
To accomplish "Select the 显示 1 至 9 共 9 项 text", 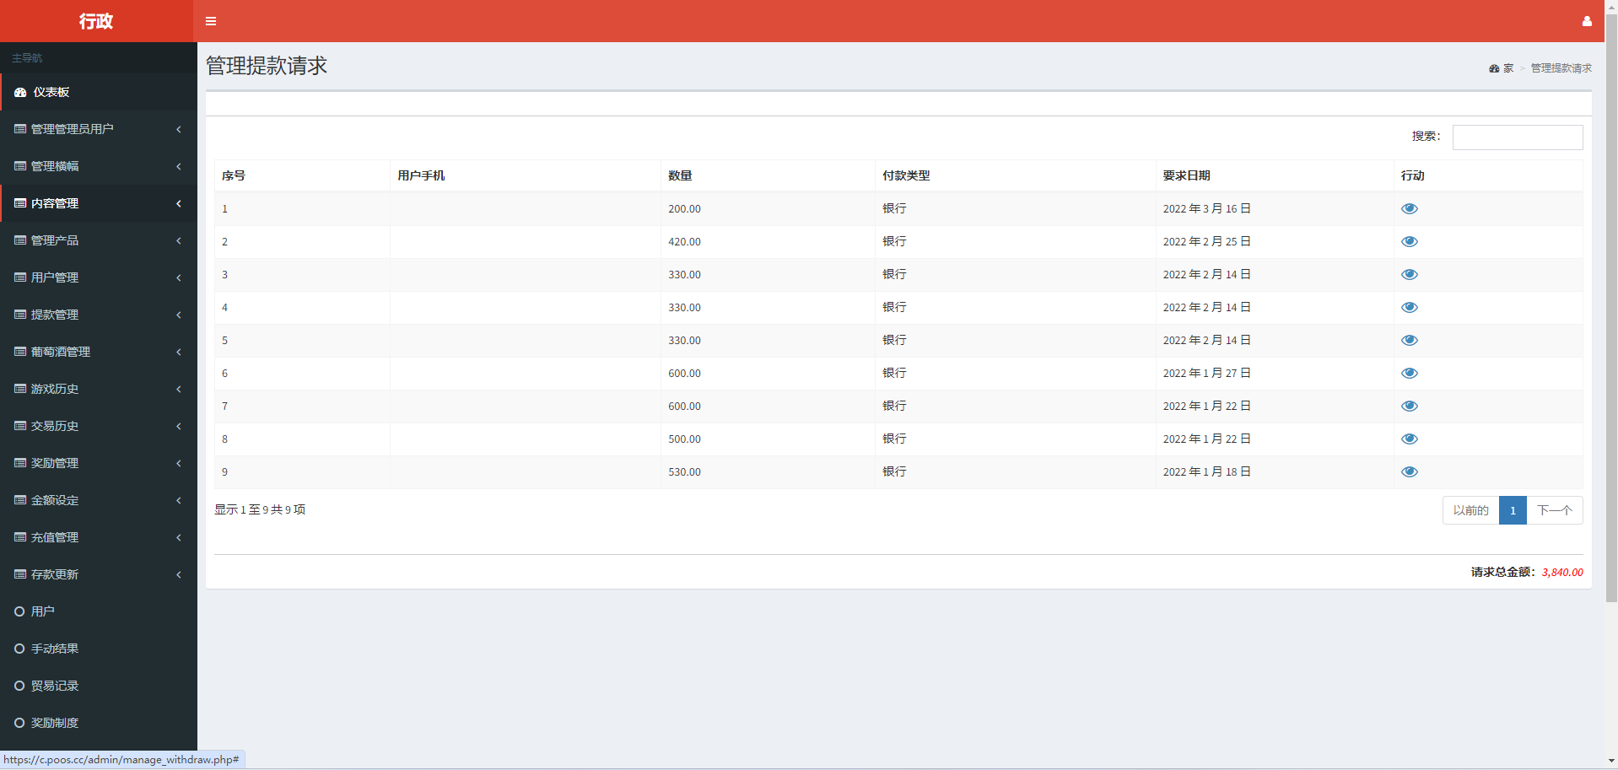I will (x=260, y=510).
